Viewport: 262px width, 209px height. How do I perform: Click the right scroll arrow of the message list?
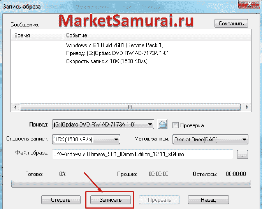(x=247, y=107)
